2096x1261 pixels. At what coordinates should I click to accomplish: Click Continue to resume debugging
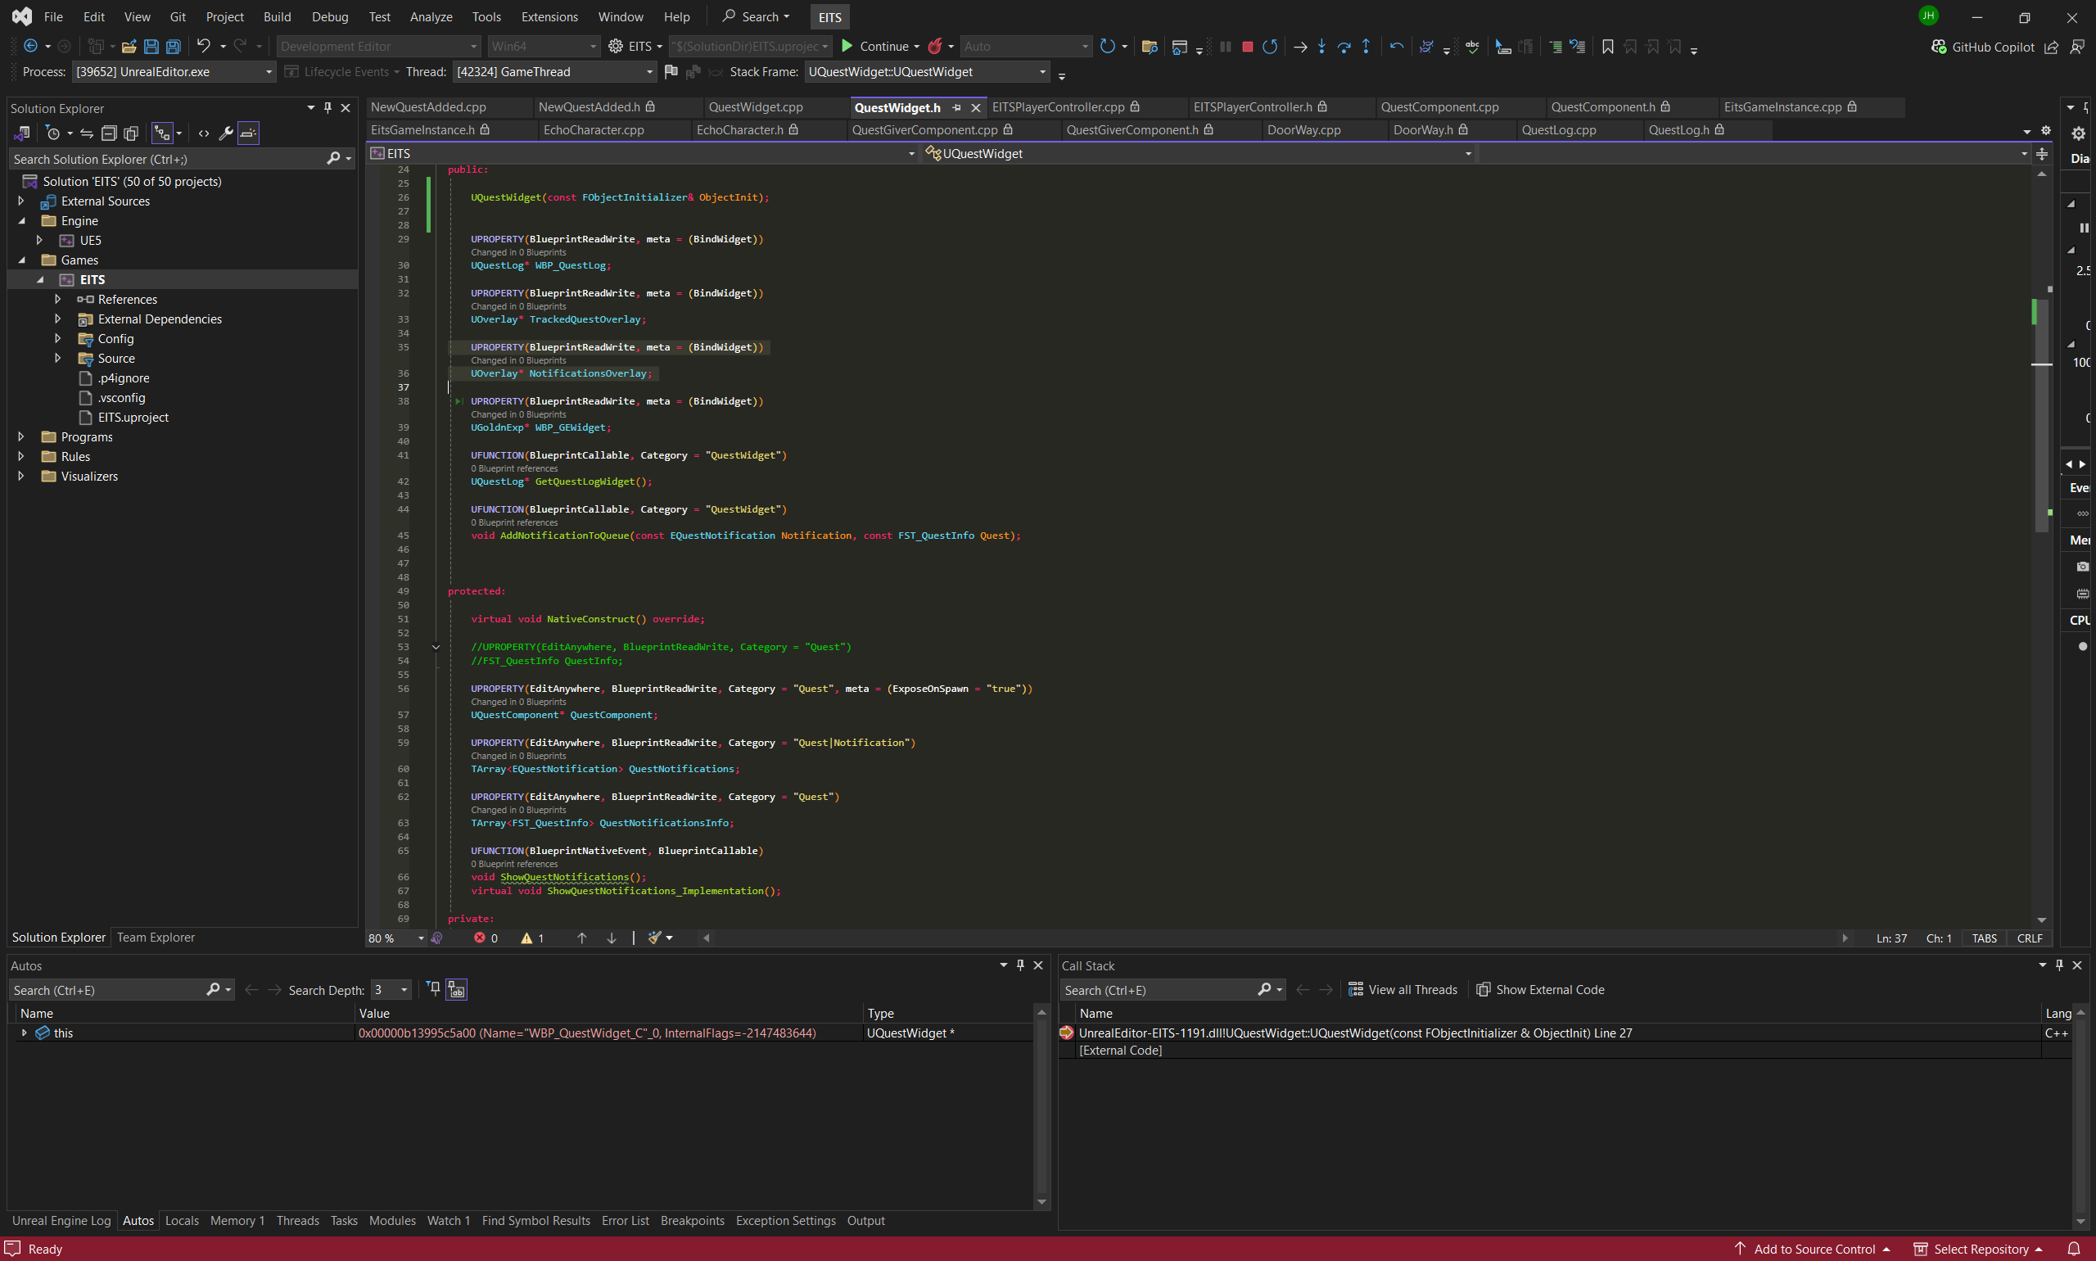pyautogui.click(x=875, y=46)
